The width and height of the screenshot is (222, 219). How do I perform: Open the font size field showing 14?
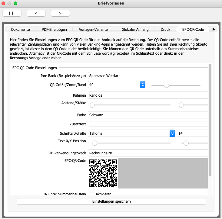(x=192, y=133)
